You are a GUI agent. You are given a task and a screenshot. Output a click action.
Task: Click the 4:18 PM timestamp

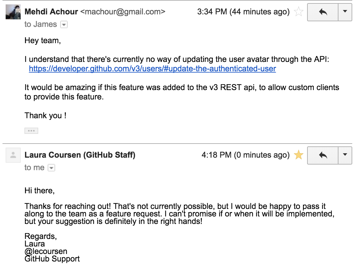246,155
